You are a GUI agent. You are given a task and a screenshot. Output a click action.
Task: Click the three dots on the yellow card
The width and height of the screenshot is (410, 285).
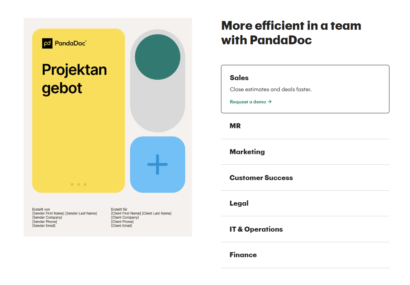[x=78, y=185]
